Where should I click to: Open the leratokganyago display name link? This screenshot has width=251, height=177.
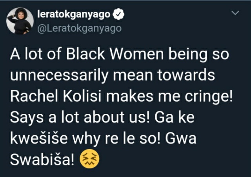(x=74, y=15)
